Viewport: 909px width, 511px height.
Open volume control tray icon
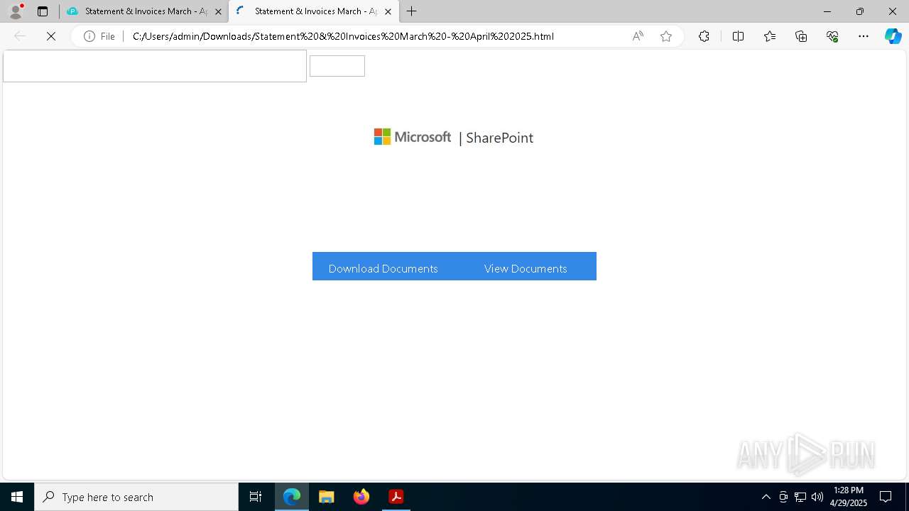pyautogui.click(x=817, y=497)
